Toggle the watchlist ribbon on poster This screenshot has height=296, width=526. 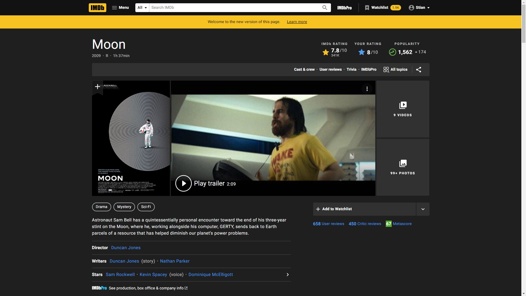[x=97, y=87]
